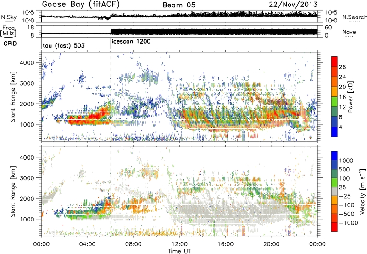Click the red top of the power color bar
The image size is (367, 254).
pyautogui.click(x=334, y=62)
